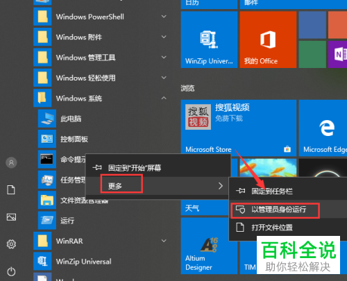
Task: Click the 运行 label
Action: pyautogui.click(x=67, y=221)
